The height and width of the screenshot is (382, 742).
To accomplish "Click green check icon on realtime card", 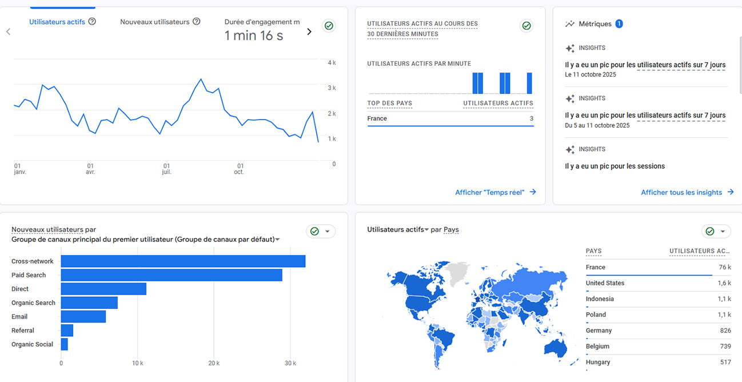I will point(526,26).
